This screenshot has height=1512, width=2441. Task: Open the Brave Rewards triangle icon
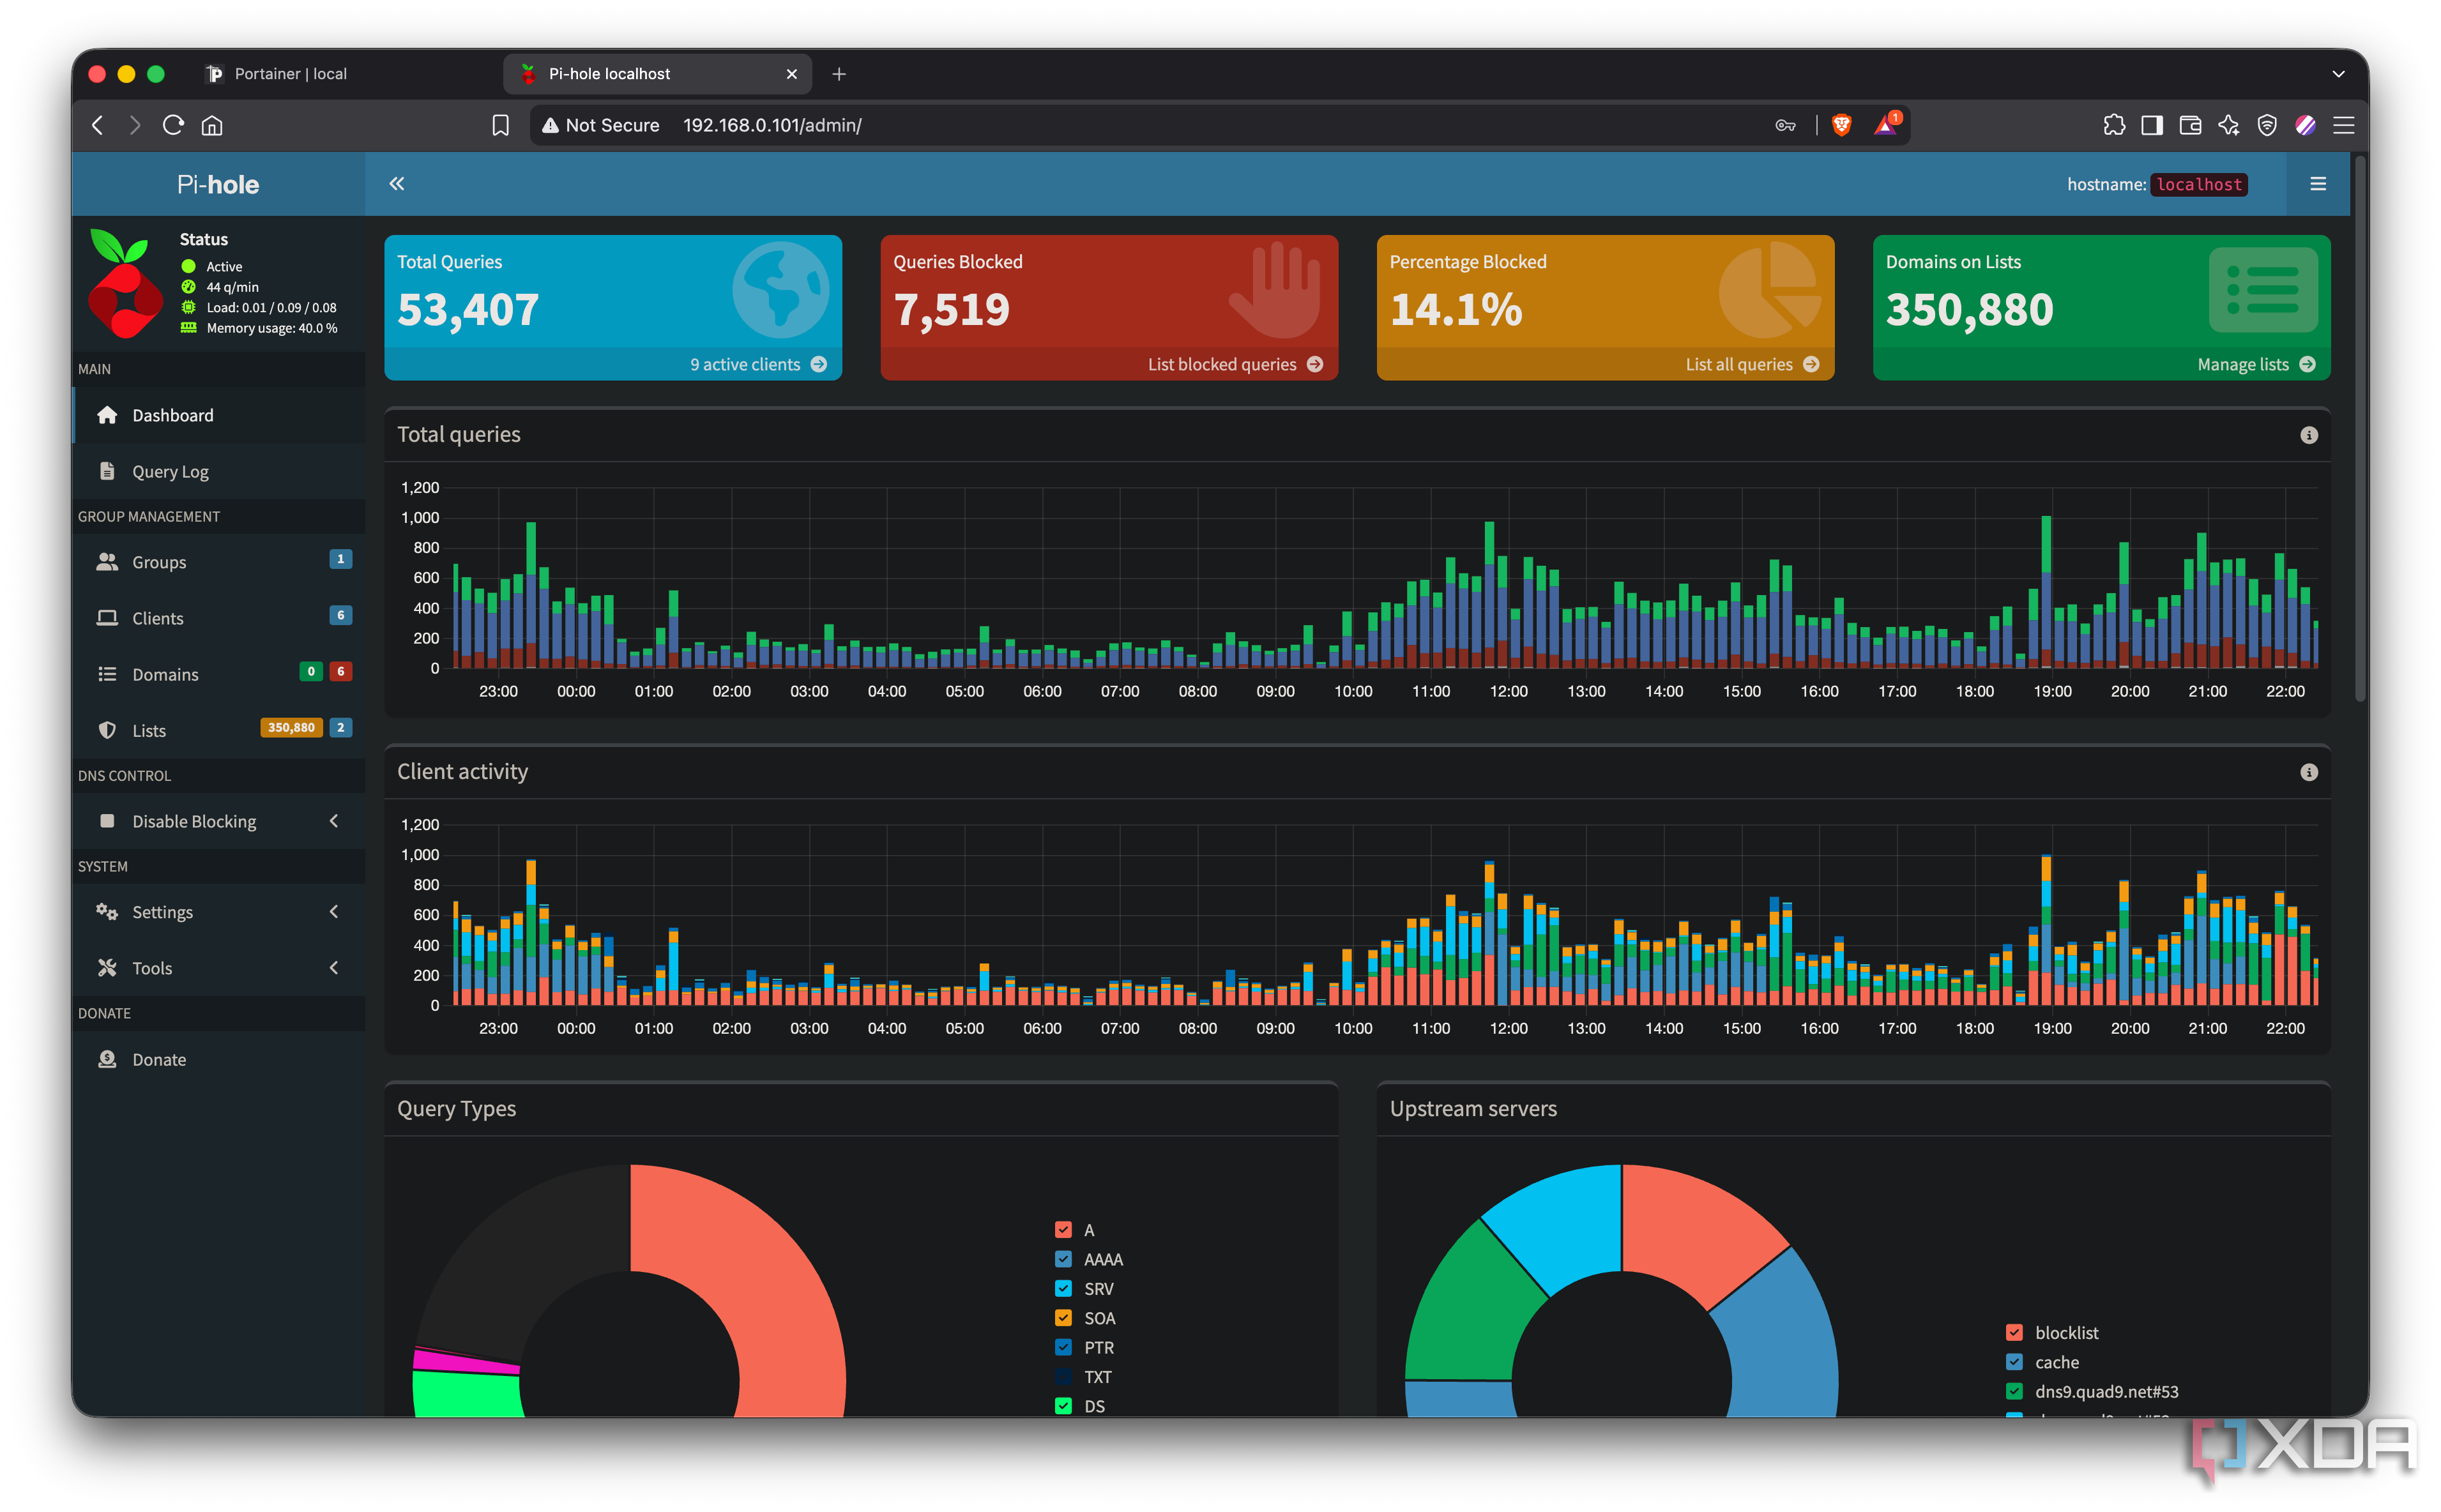pyautogui.click(x=1884, y=125)
